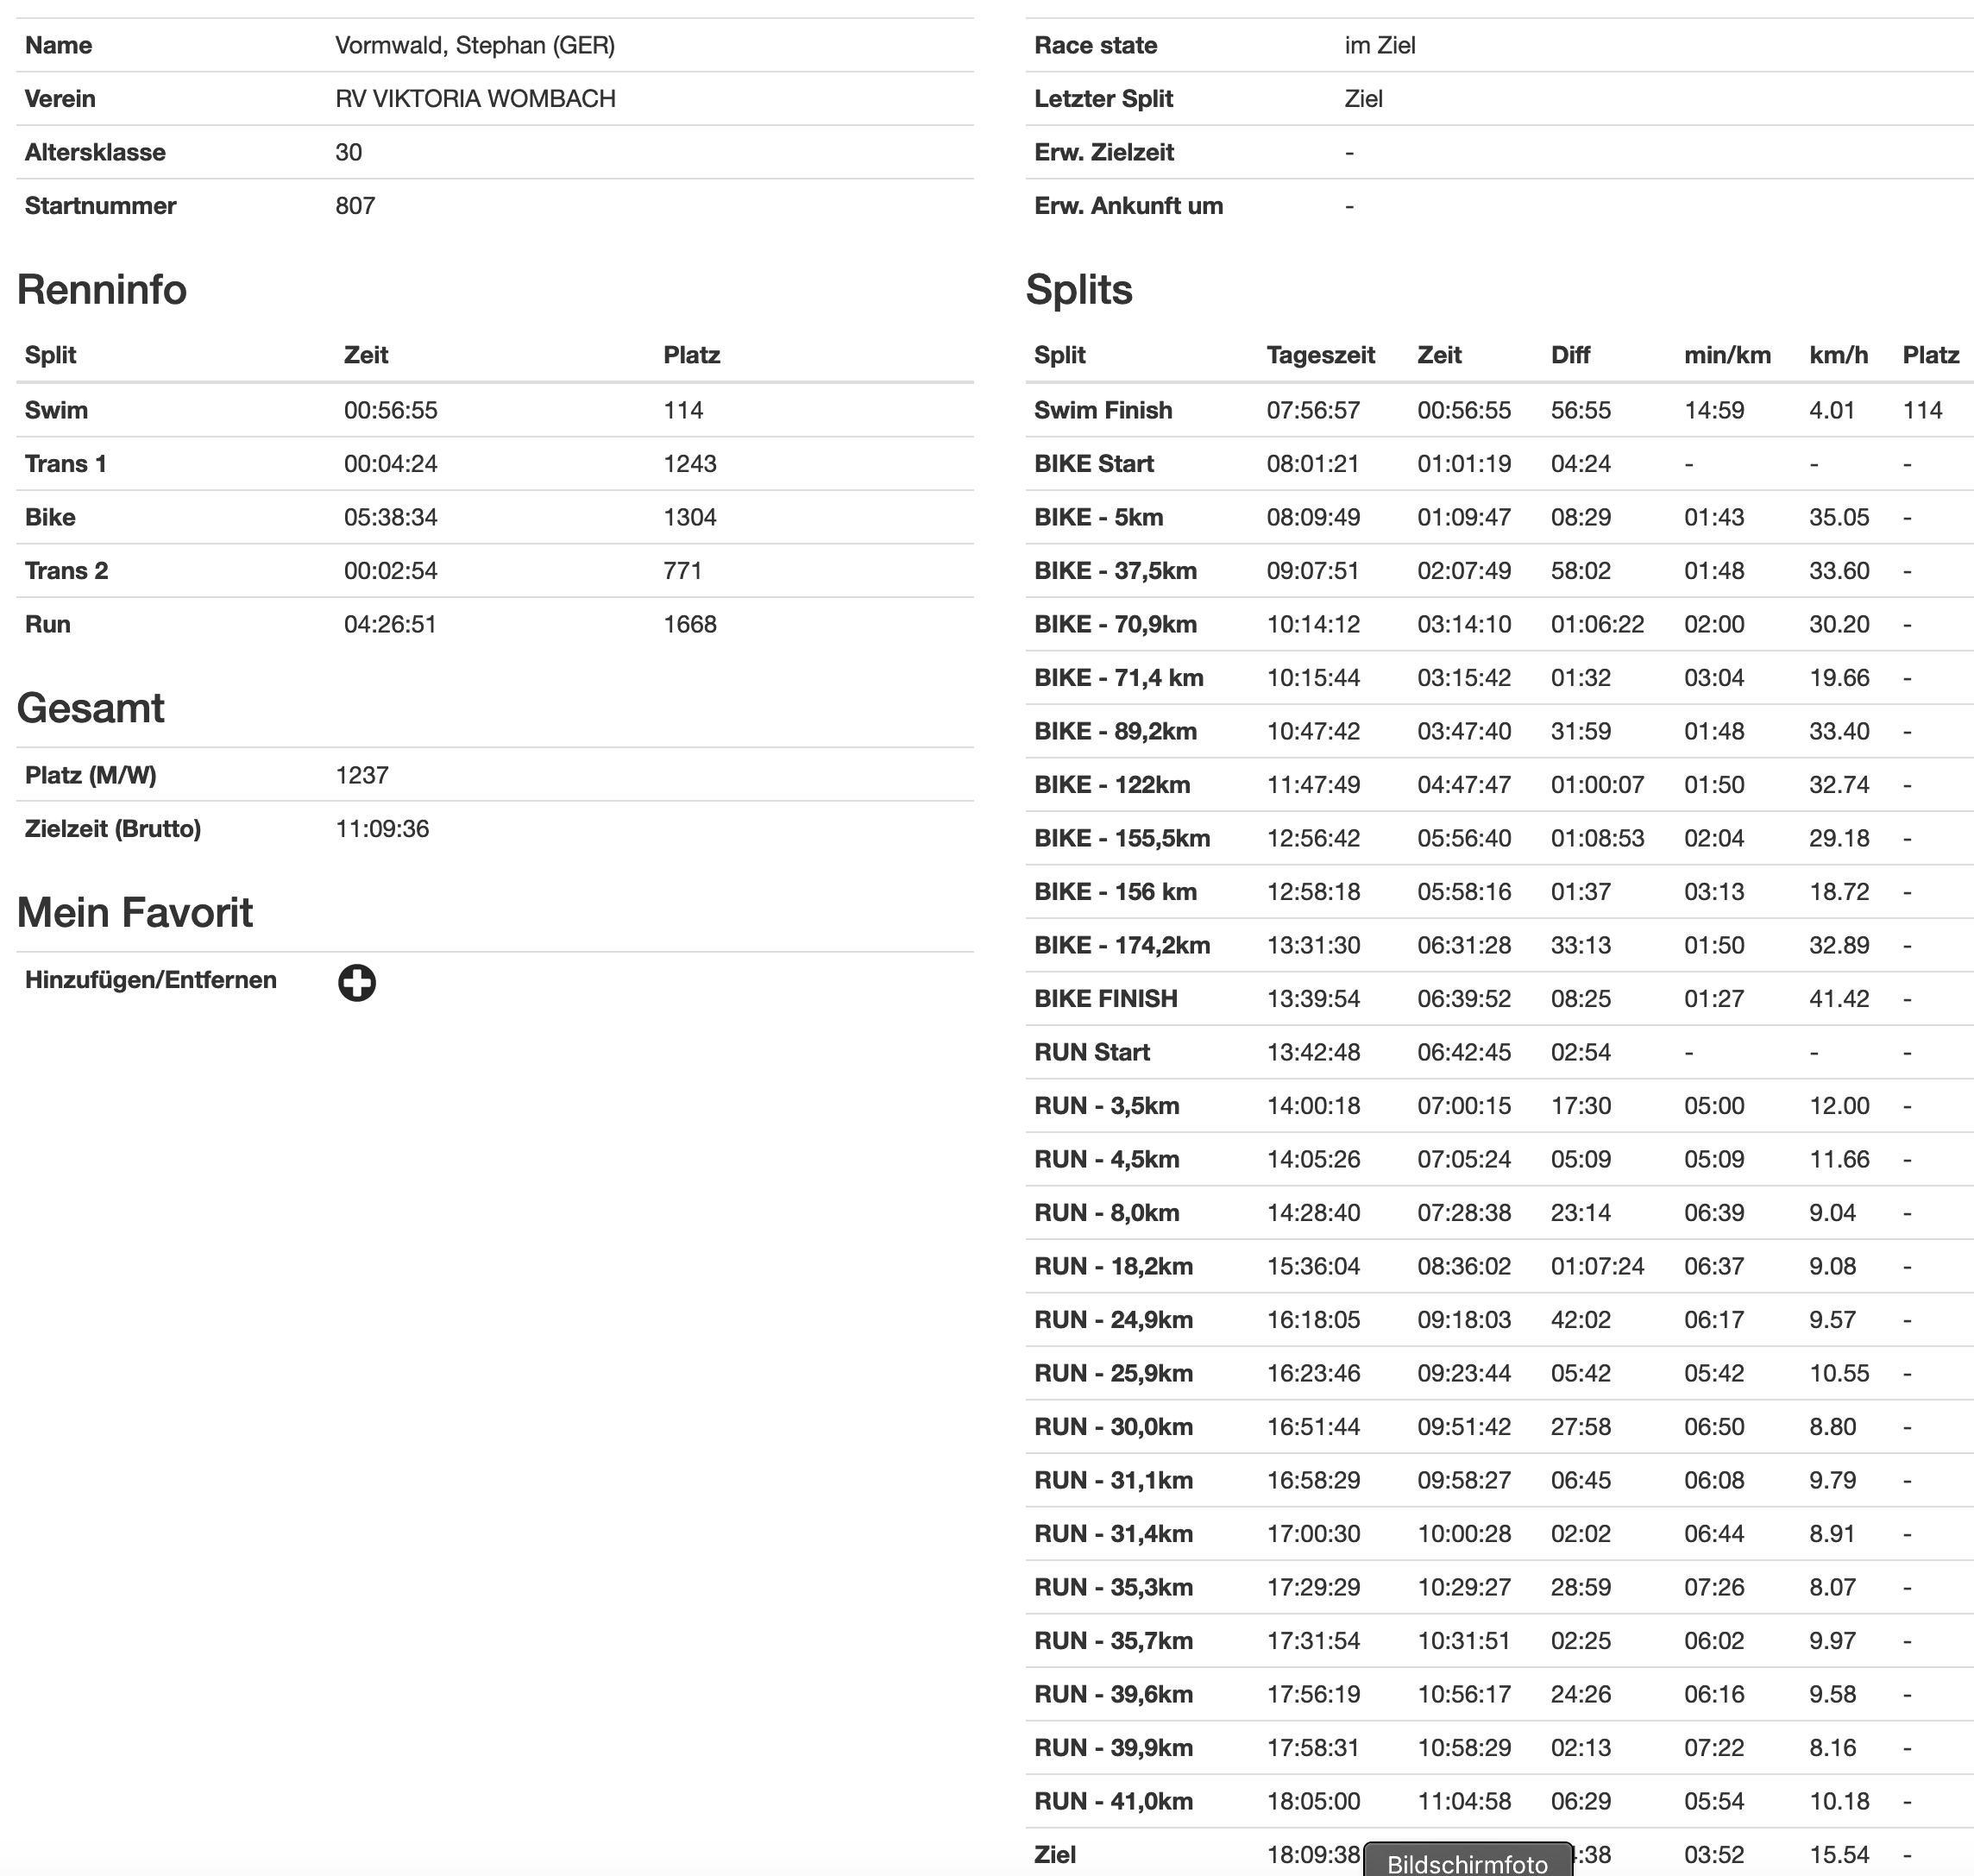1974x1876 pixels.
Task: Click the RUN - 41,0km split label
Action: (1113, 1801)
